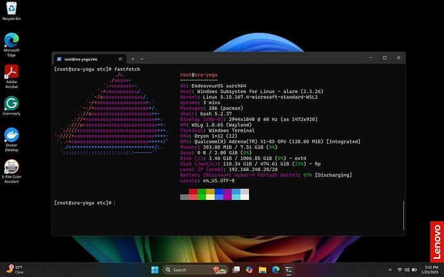The image size is (444, 277).
Task: Click the 'Oryon 1*12 (12)' CPU line
Action: (208, 136)
